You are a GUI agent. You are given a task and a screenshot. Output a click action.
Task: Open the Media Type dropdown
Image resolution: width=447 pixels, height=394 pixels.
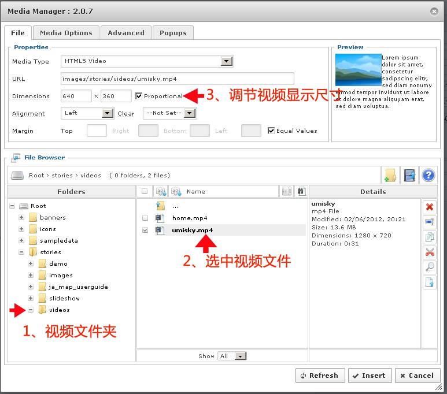coord(227,61)
